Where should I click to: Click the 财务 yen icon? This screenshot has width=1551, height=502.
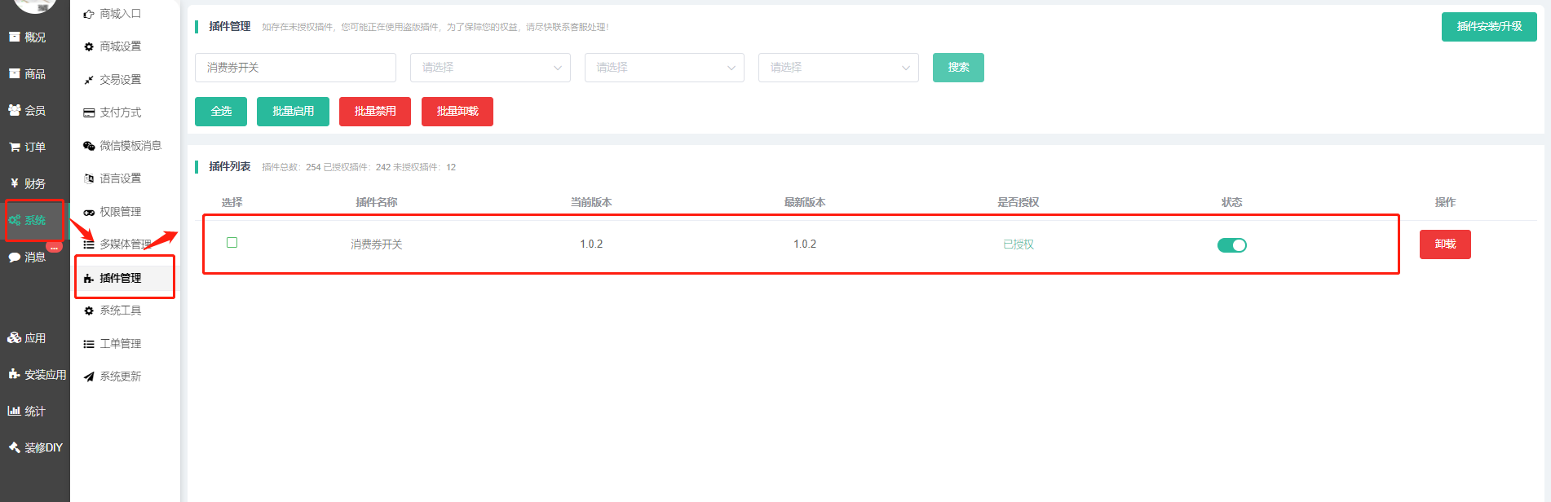[x=14, y=183]
